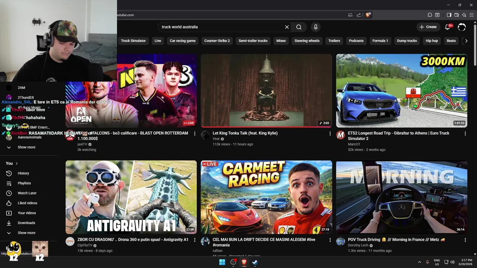
Task: Open the Dorothy Lech channel link
Action: tap(358, 245)
